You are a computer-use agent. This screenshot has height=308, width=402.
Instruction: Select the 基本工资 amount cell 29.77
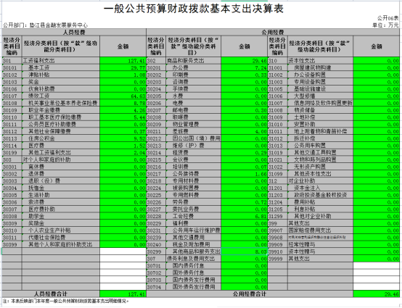(x=123, y=68)
